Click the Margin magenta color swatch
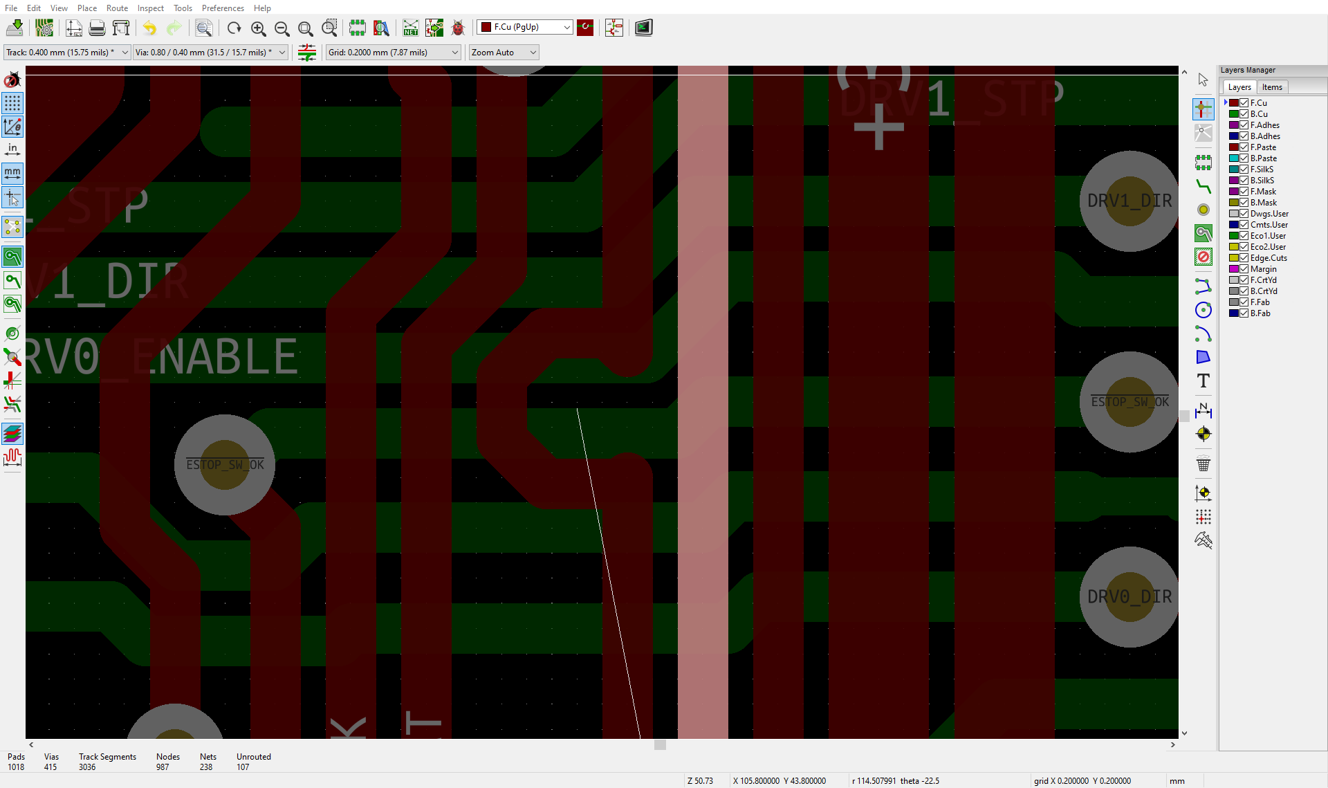The width and height of the screenshot is (1328, 788). 1233,269
